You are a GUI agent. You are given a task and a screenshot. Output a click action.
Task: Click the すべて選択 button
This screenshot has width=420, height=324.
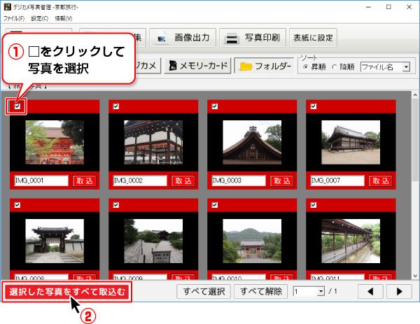point(204,291)
